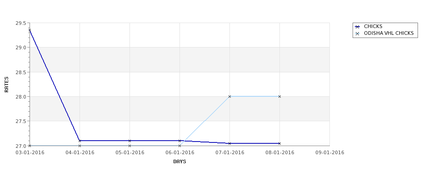Click the 03-01-2016 x-axis date label
Image resolution: width=443 pixels, height=194 pixels.
pyautogui.click(x=30, y=153)
